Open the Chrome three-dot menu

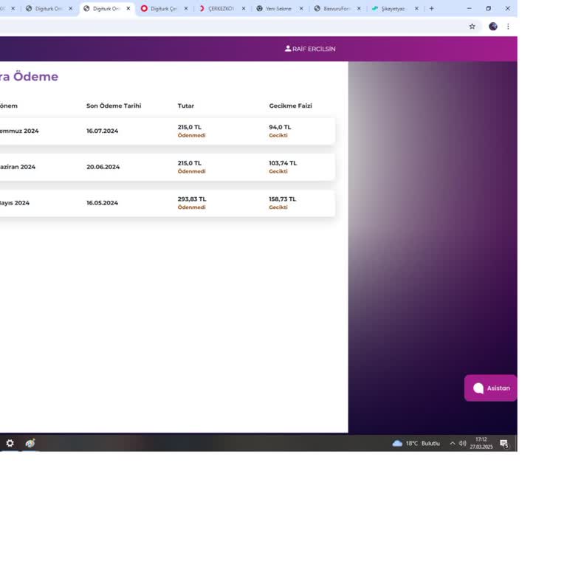508,27
